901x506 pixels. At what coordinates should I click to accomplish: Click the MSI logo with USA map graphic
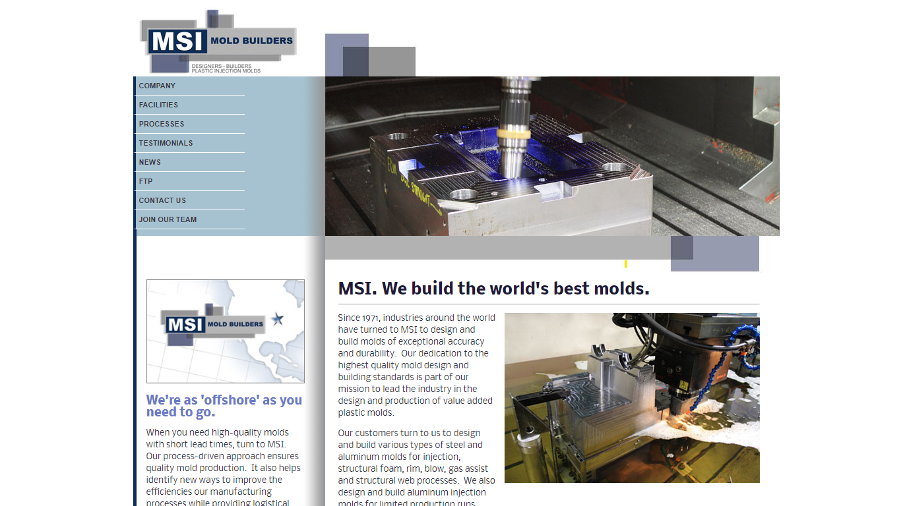tap(225, 331)
